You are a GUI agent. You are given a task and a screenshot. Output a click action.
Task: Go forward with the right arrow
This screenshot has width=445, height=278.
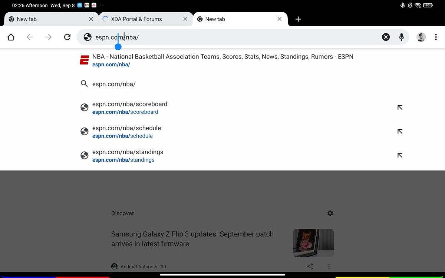[49, 37]
